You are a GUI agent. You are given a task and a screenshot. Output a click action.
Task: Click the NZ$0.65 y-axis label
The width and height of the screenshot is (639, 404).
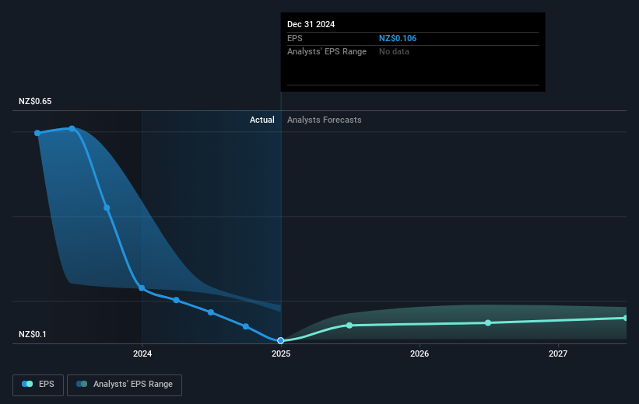coord(35,101)
